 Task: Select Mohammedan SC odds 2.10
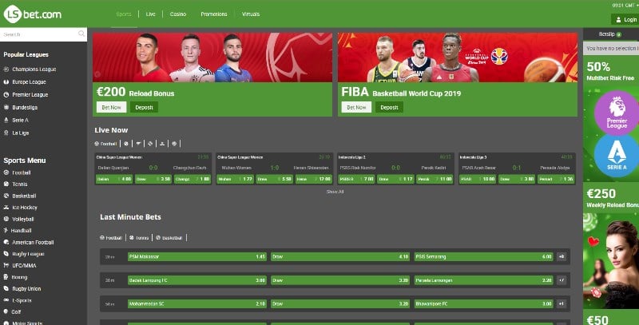point(197,303)
